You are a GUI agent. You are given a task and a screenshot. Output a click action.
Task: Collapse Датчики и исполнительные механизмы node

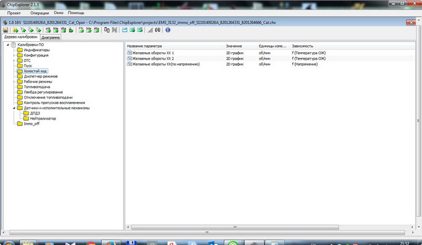pyautogui.click(x=14, y=108)
